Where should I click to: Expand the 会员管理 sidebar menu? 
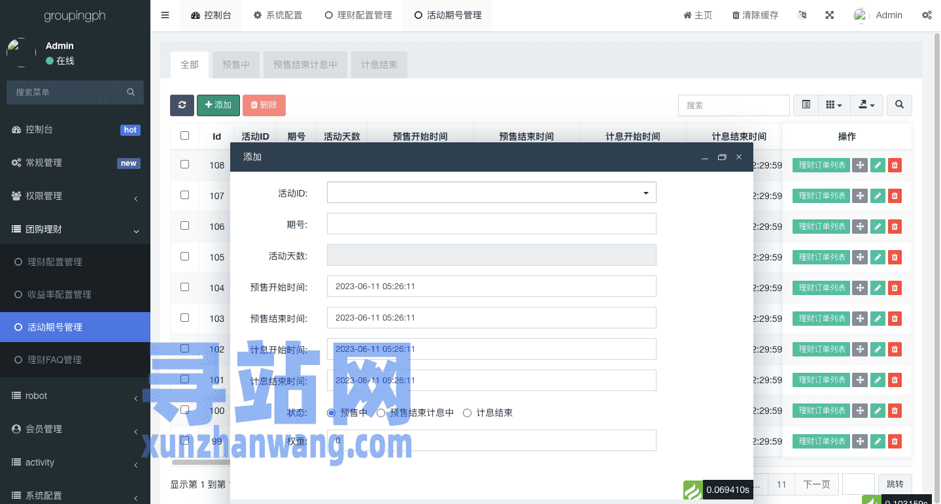point(75,429)
